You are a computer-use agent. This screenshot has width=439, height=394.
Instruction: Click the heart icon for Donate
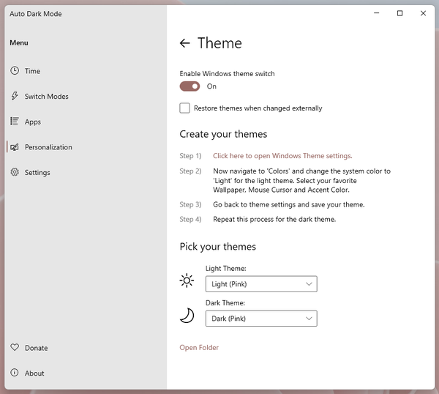tap(15, 348)
